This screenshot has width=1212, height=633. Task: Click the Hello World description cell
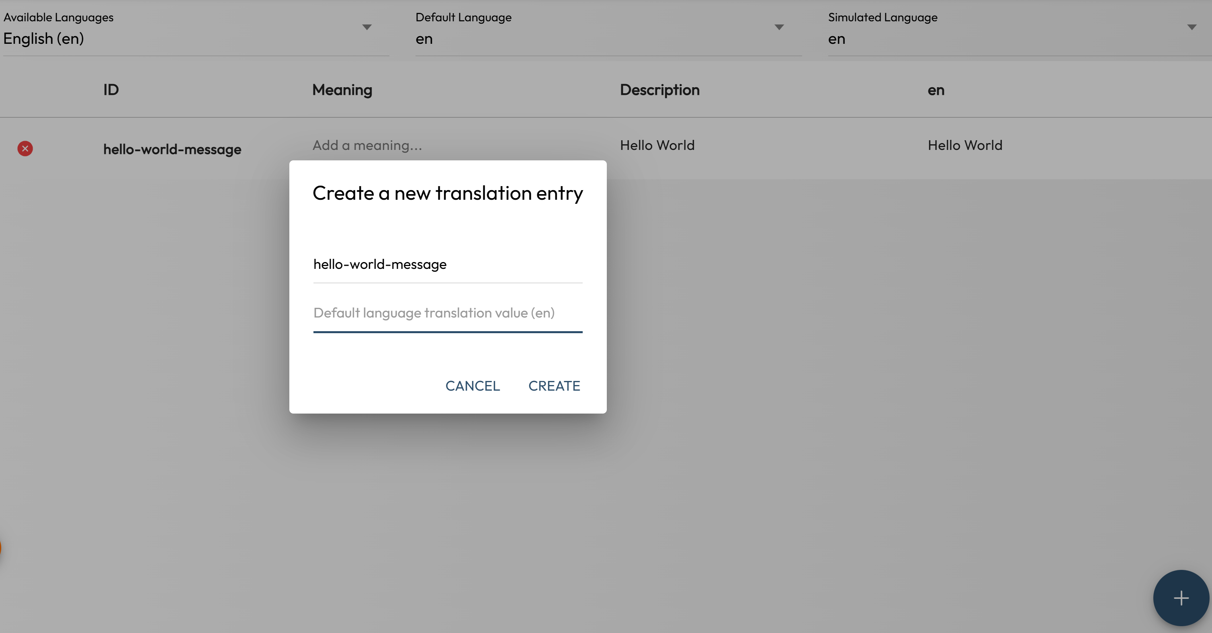tap(657, 145)
